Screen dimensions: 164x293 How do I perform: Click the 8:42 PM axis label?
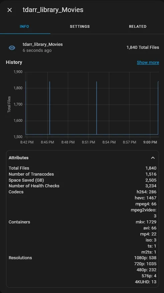[27, 142]
